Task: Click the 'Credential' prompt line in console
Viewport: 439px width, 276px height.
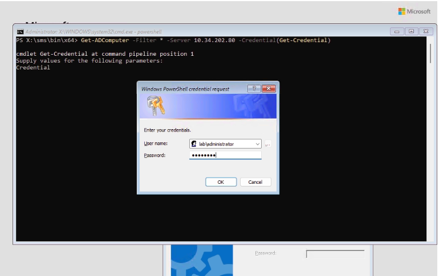Action: pos(33,67)
